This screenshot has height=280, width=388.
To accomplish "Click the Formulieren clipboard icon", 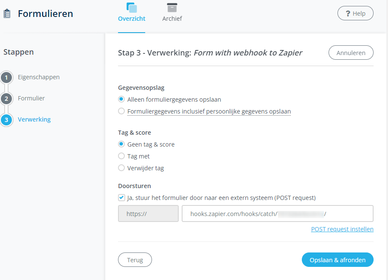I will click(x=7, y=14).
